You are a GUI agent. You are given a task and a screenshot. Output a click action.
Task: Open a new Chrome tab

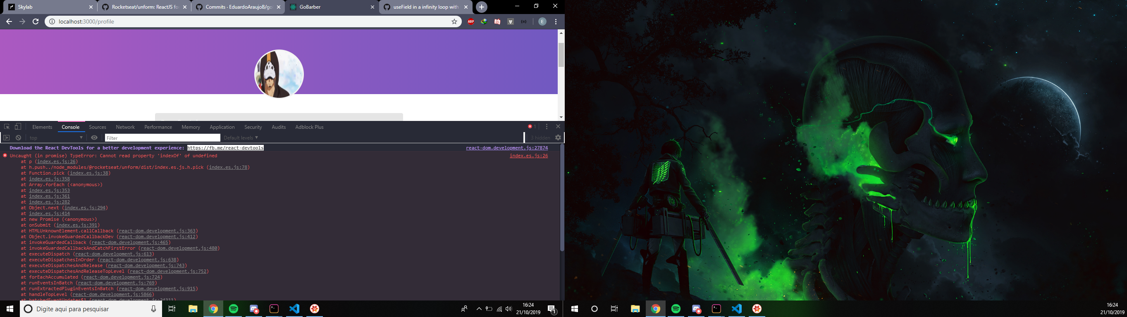tap(481, 7)
